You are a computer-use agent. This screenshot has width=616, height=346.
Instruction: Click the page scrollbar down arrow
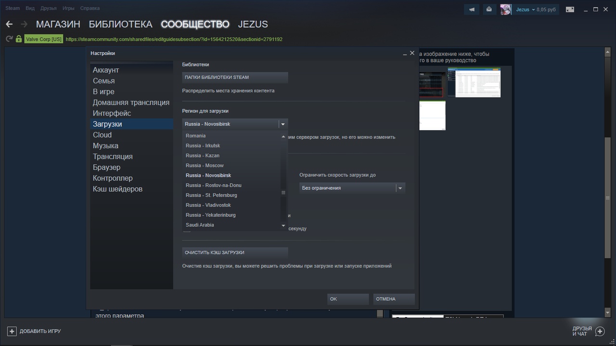[x=607, y=313]
